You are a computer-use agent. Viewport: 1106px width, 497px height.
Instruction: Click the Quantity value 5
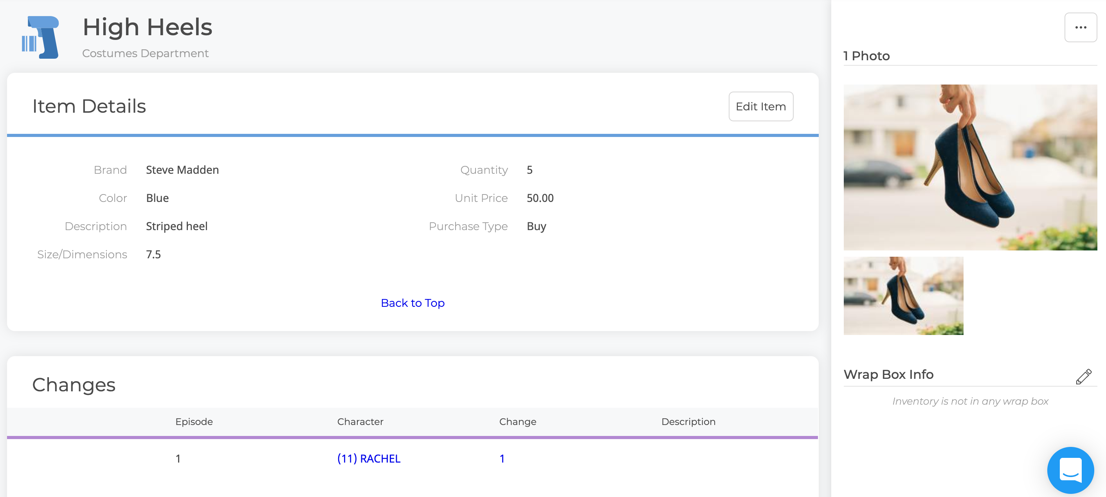click(x=530, y=170)
